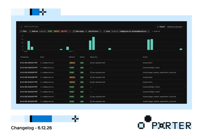
Task: Select the PATCH tag in the Method filter
Action: tap(57, 31)
